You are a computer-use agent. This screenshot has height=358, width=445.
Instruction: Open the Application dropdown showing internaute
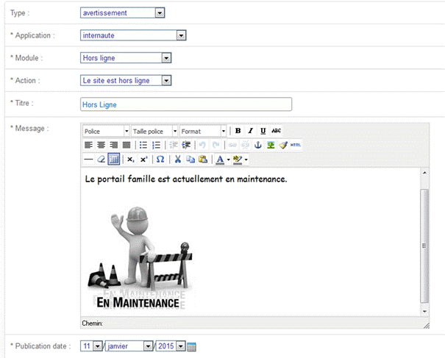[133, 35]
